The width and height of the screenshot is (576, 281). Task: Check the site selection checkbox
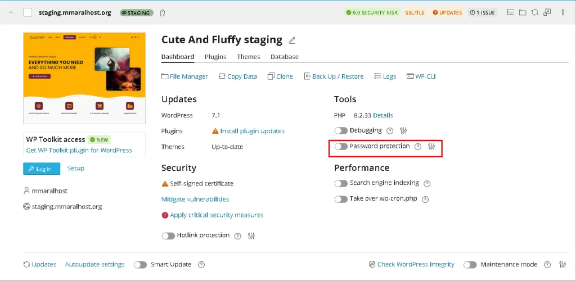pyautogui.click(x=28, y=12)
